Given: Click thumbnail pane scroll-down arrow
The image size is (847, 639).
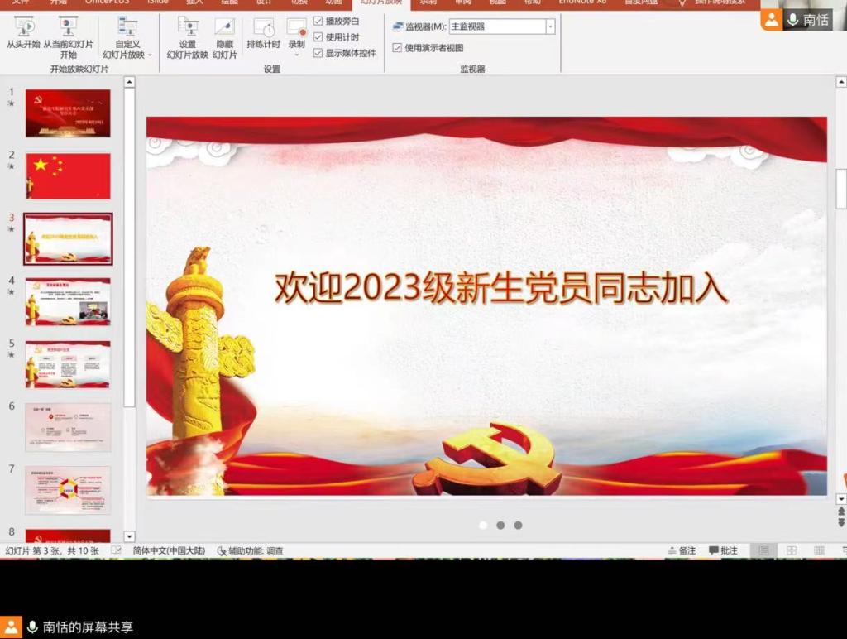Looking at the screenshot, I should click(x=129, y=536).
